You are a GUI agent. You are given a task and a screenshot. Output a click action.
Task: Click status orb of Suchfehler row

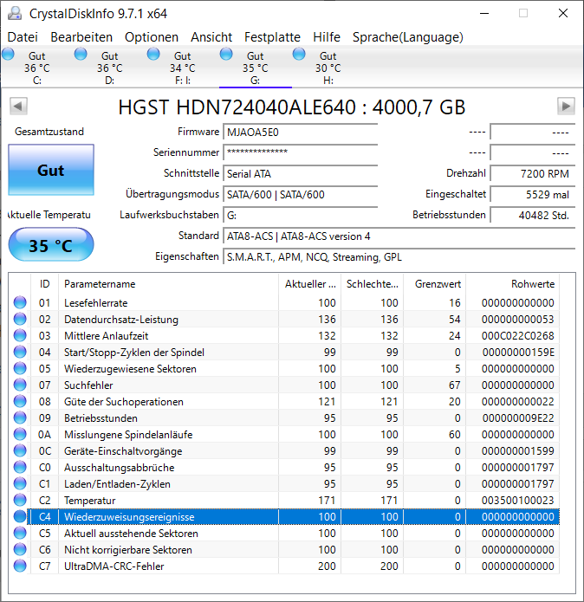click(20, 385)
